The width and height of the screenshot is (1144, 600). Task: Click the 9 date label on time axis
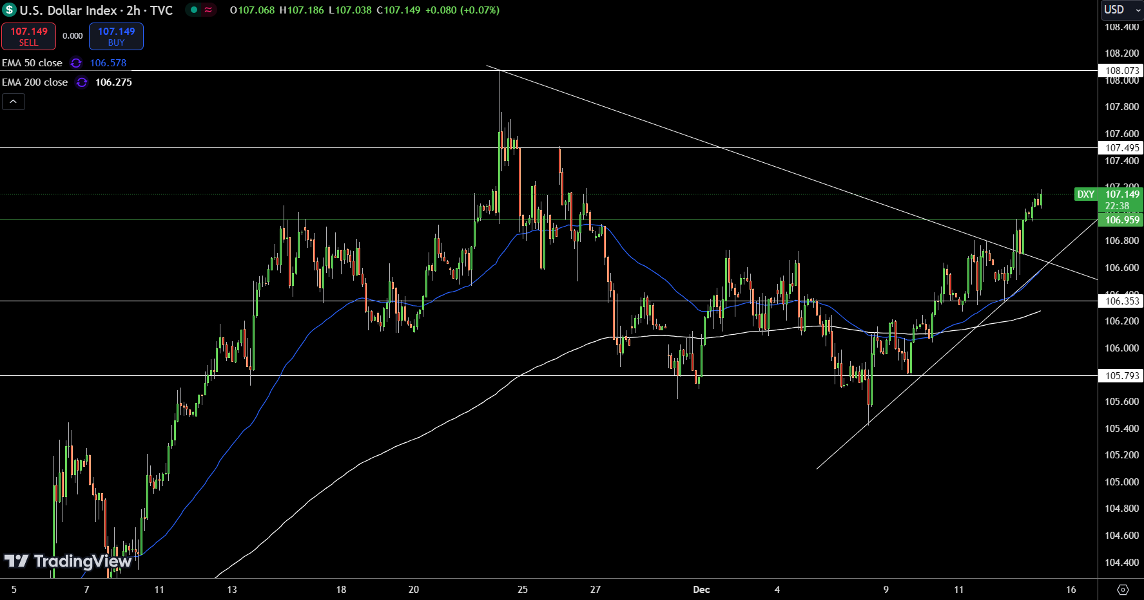[886, 590]
